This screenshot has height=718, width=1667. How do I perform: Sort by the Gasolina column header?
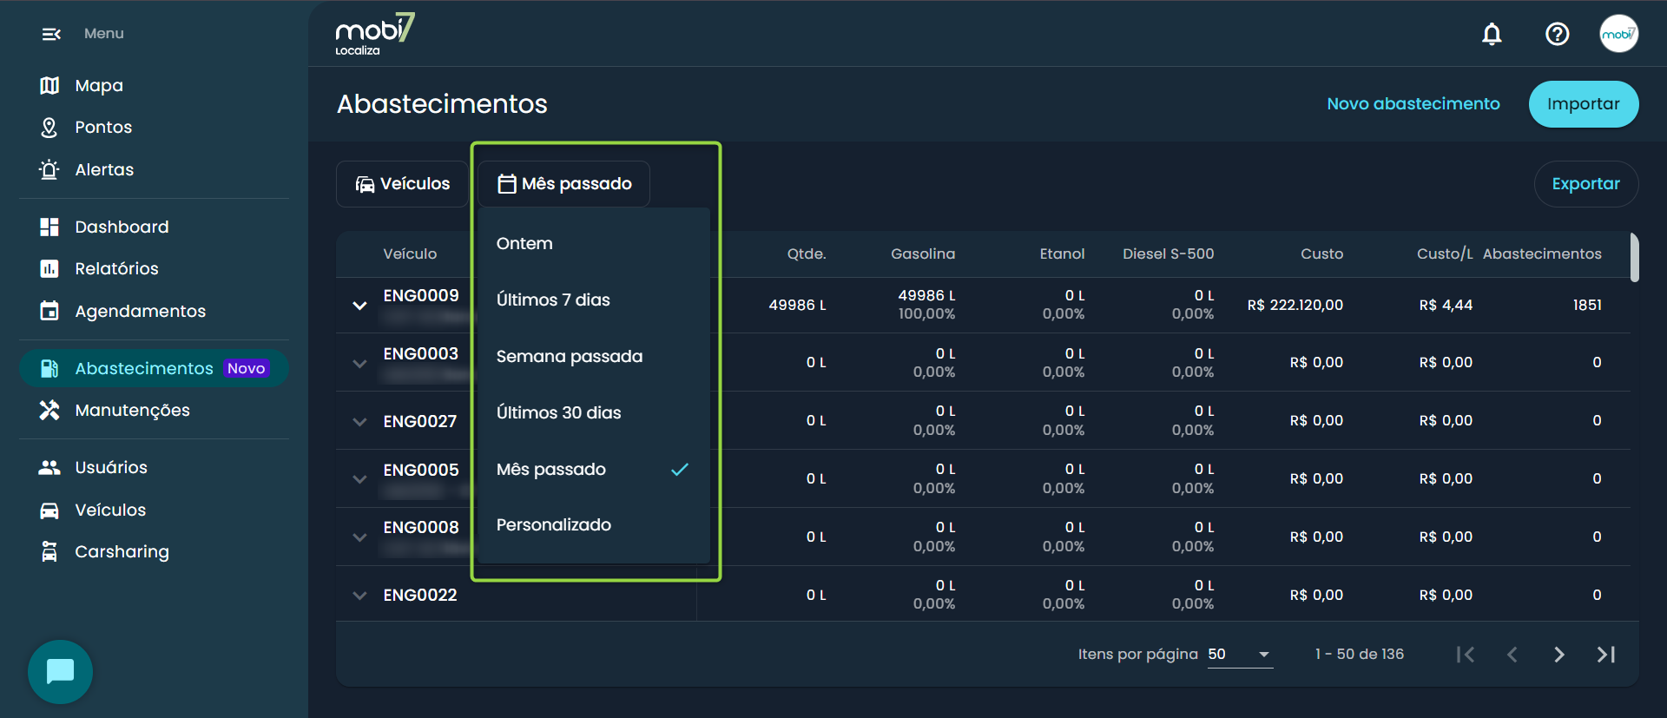point(923,254)
